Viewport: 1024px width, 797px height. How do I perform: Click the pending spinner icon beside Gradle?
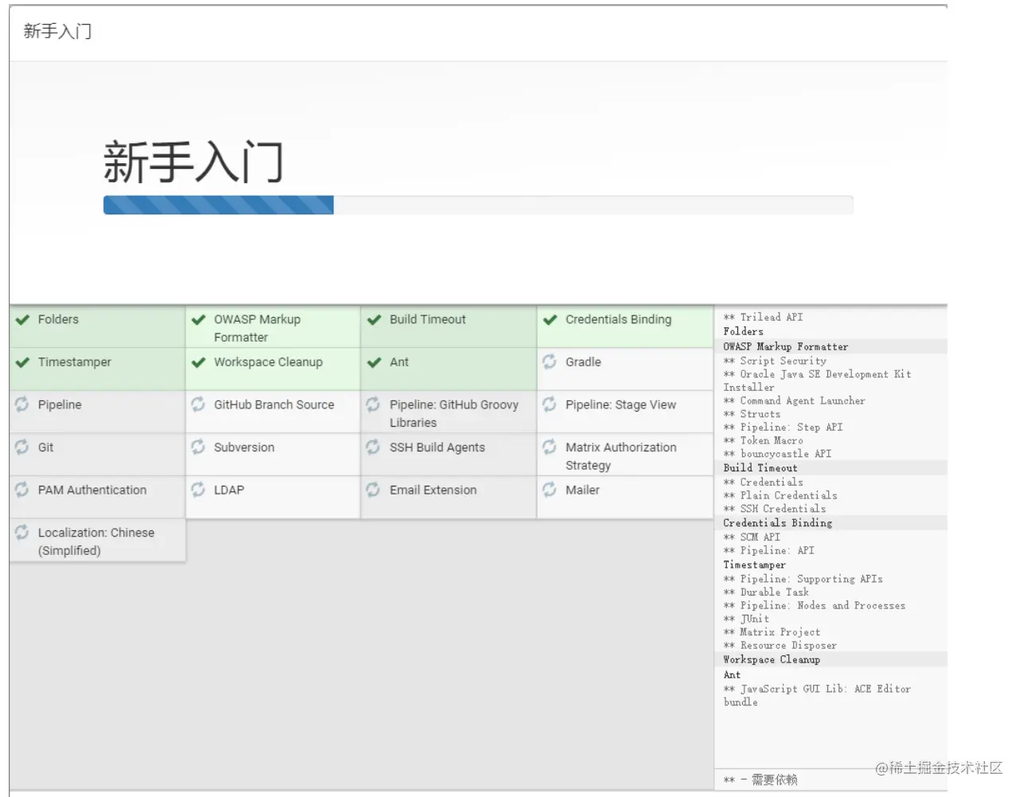point(549,361)
